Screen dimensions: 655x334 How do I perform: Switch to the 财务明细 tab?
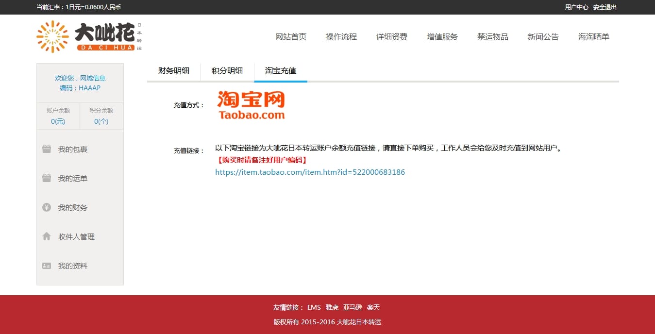174,71
